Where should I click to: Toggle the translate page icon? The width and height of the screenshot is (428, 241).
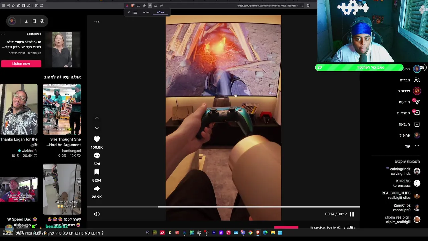(x=150, y=6)
